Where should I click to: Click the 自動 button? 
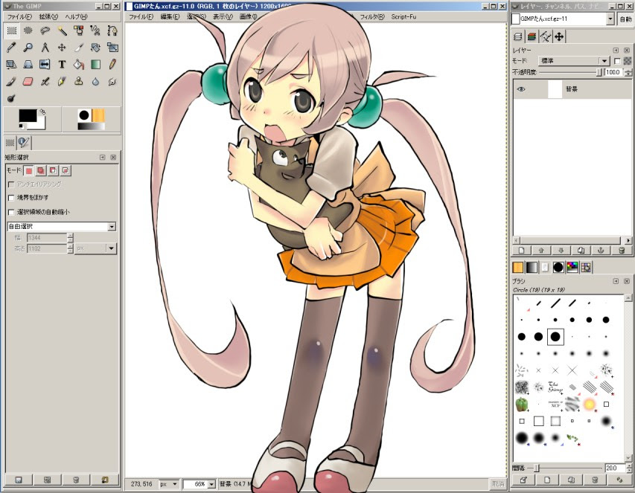click(625, 19)
